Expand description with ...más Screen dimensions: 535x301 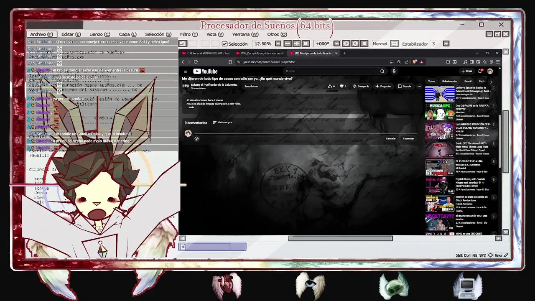point(191,107)
